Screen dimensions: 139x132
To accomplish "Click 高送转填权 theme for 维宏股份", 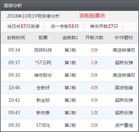I will [x=124, y=75].
